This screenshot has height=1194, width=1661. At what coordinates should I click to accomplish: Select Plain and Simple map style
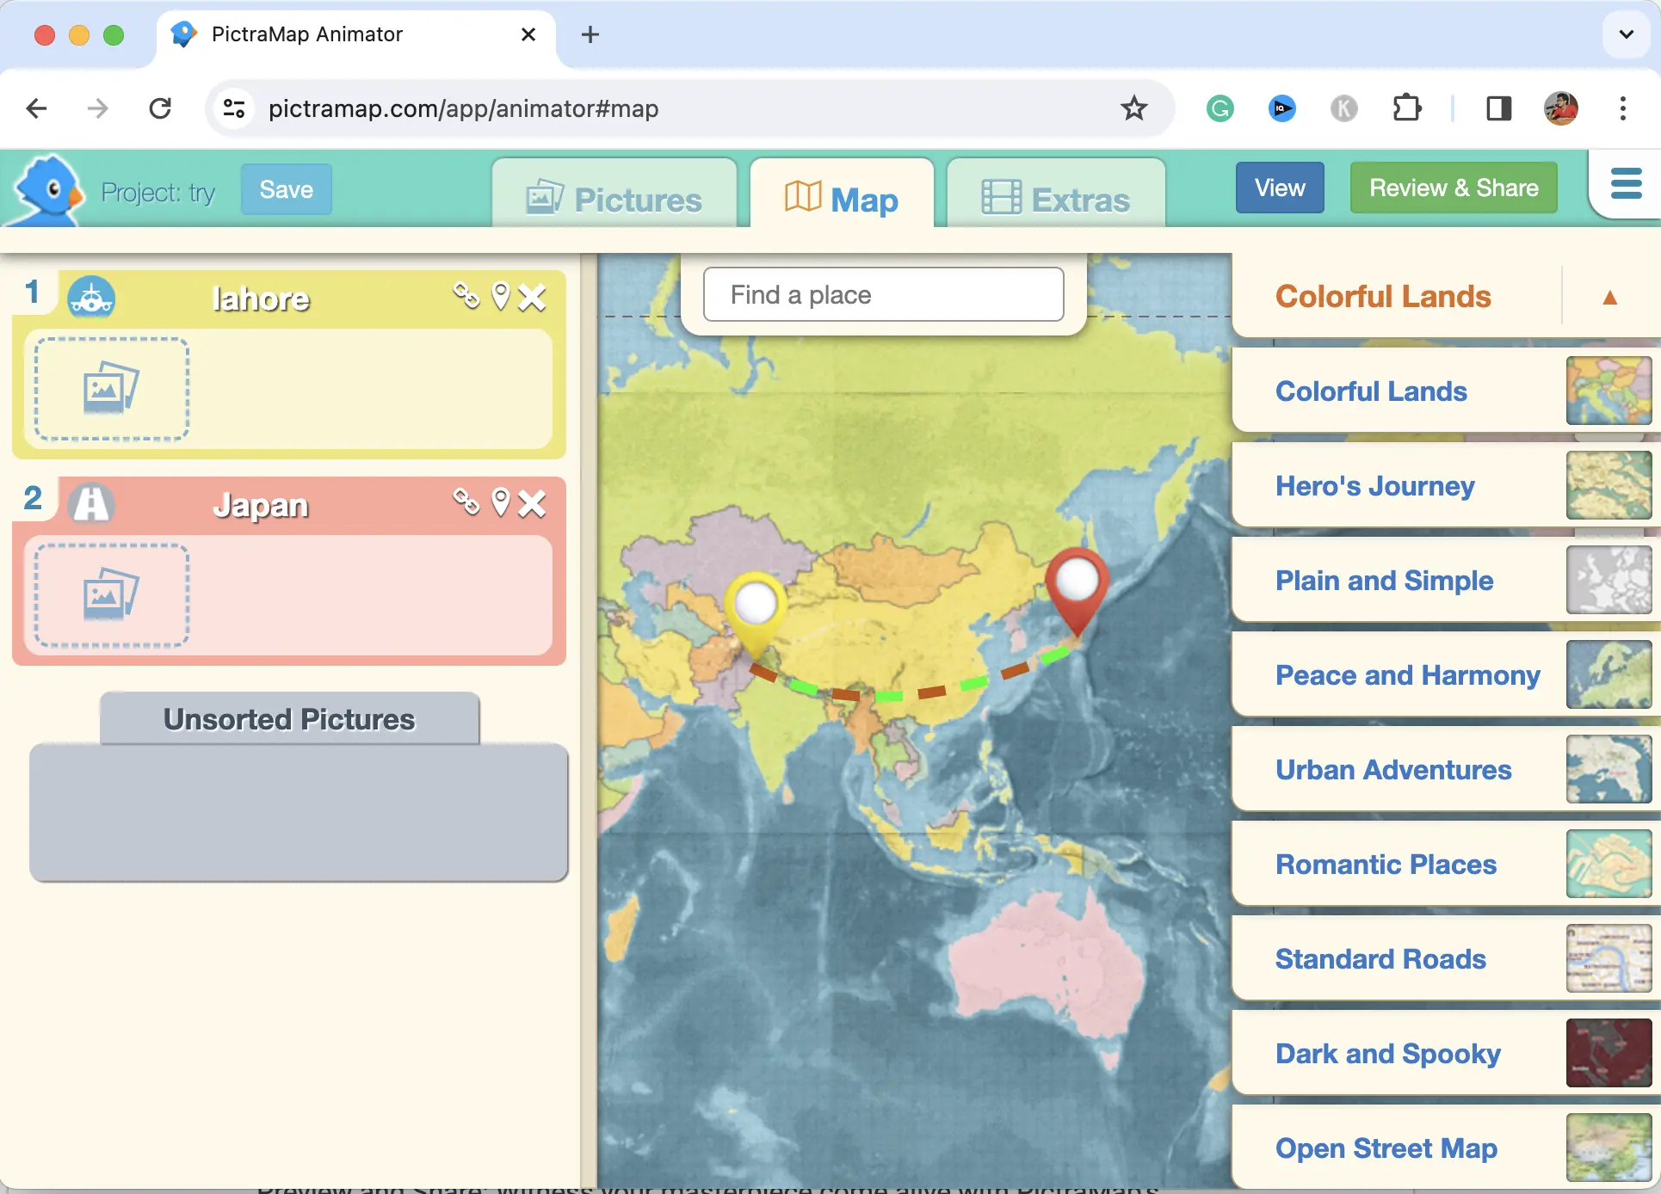[1446, 580]
